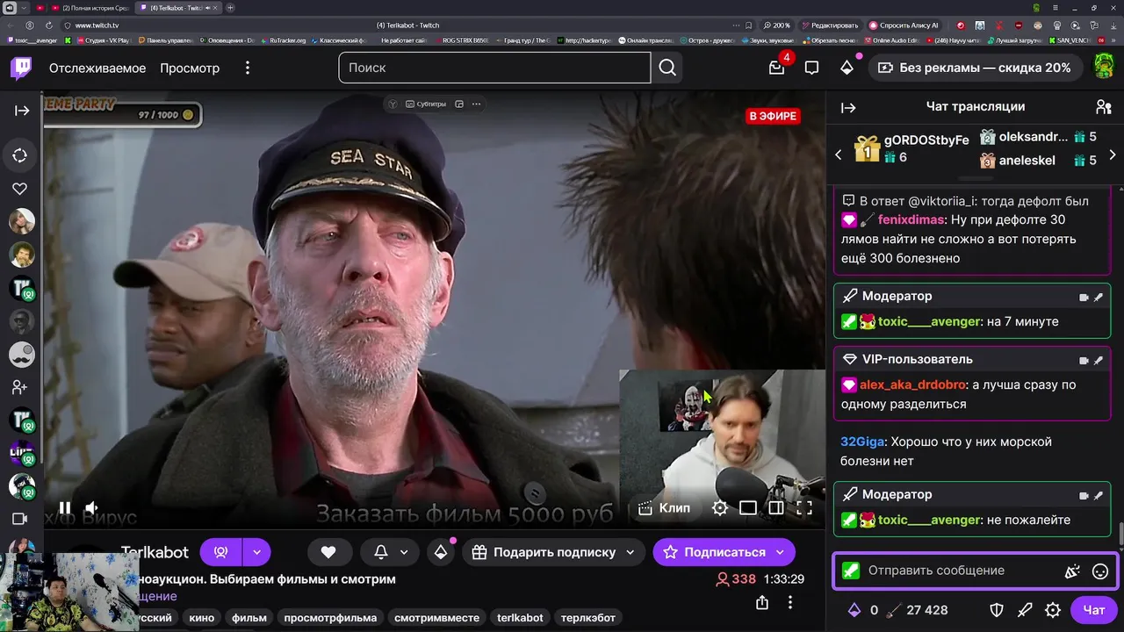1124x632 pixels.
Task: Share the stream with share icon
Action: pos(762,602)
